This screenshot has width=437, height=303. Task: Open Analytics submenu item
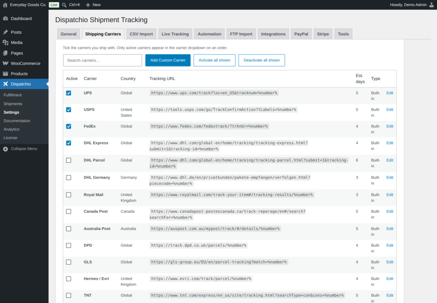click(12, 130)
